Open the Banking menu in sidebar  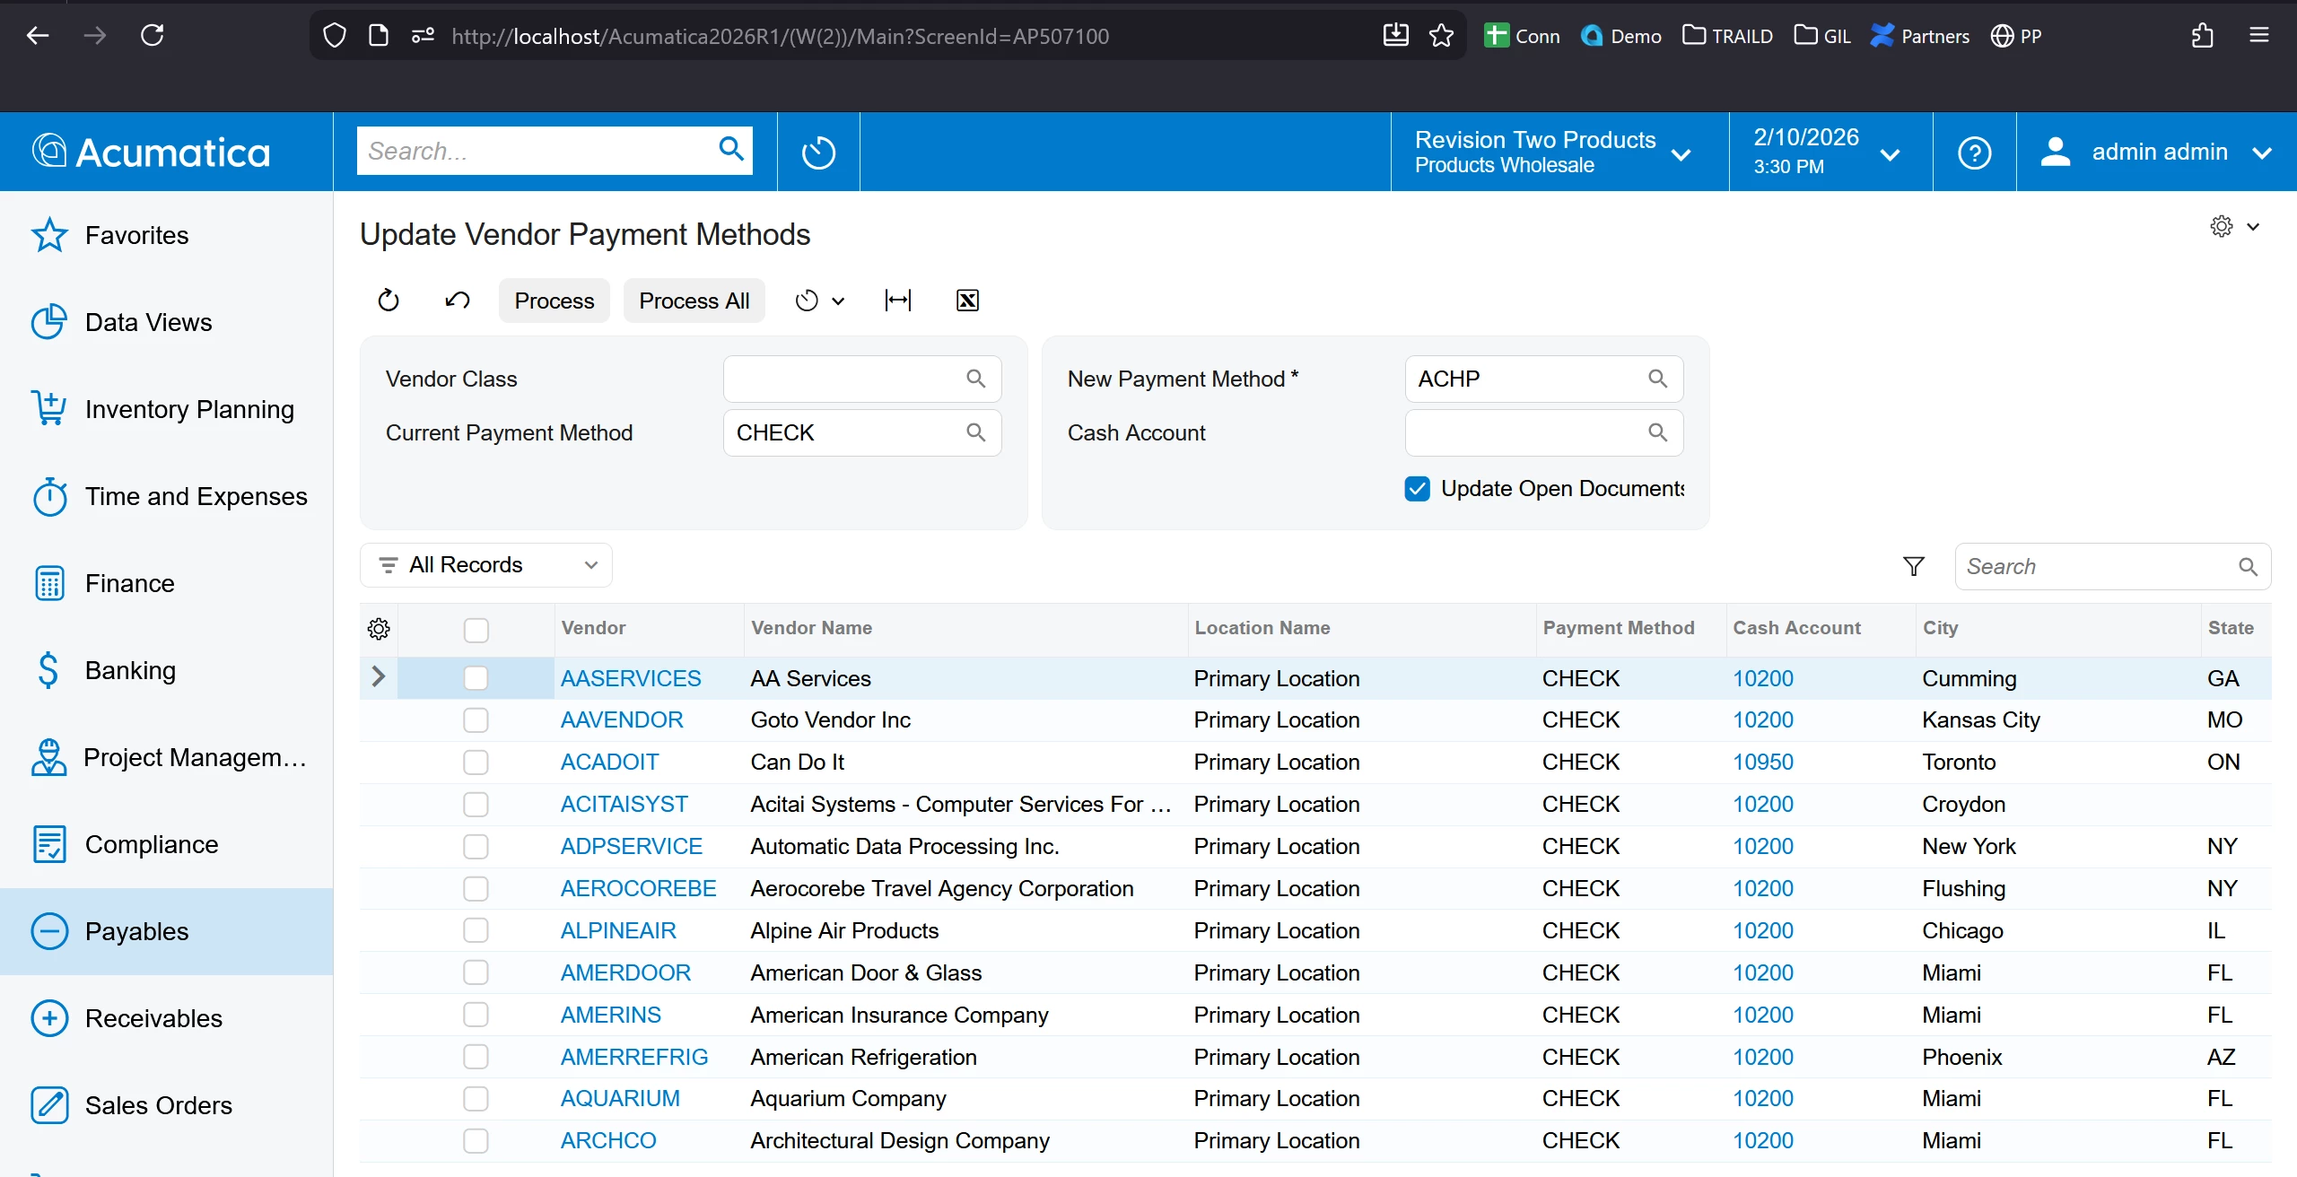click(130, 670)
